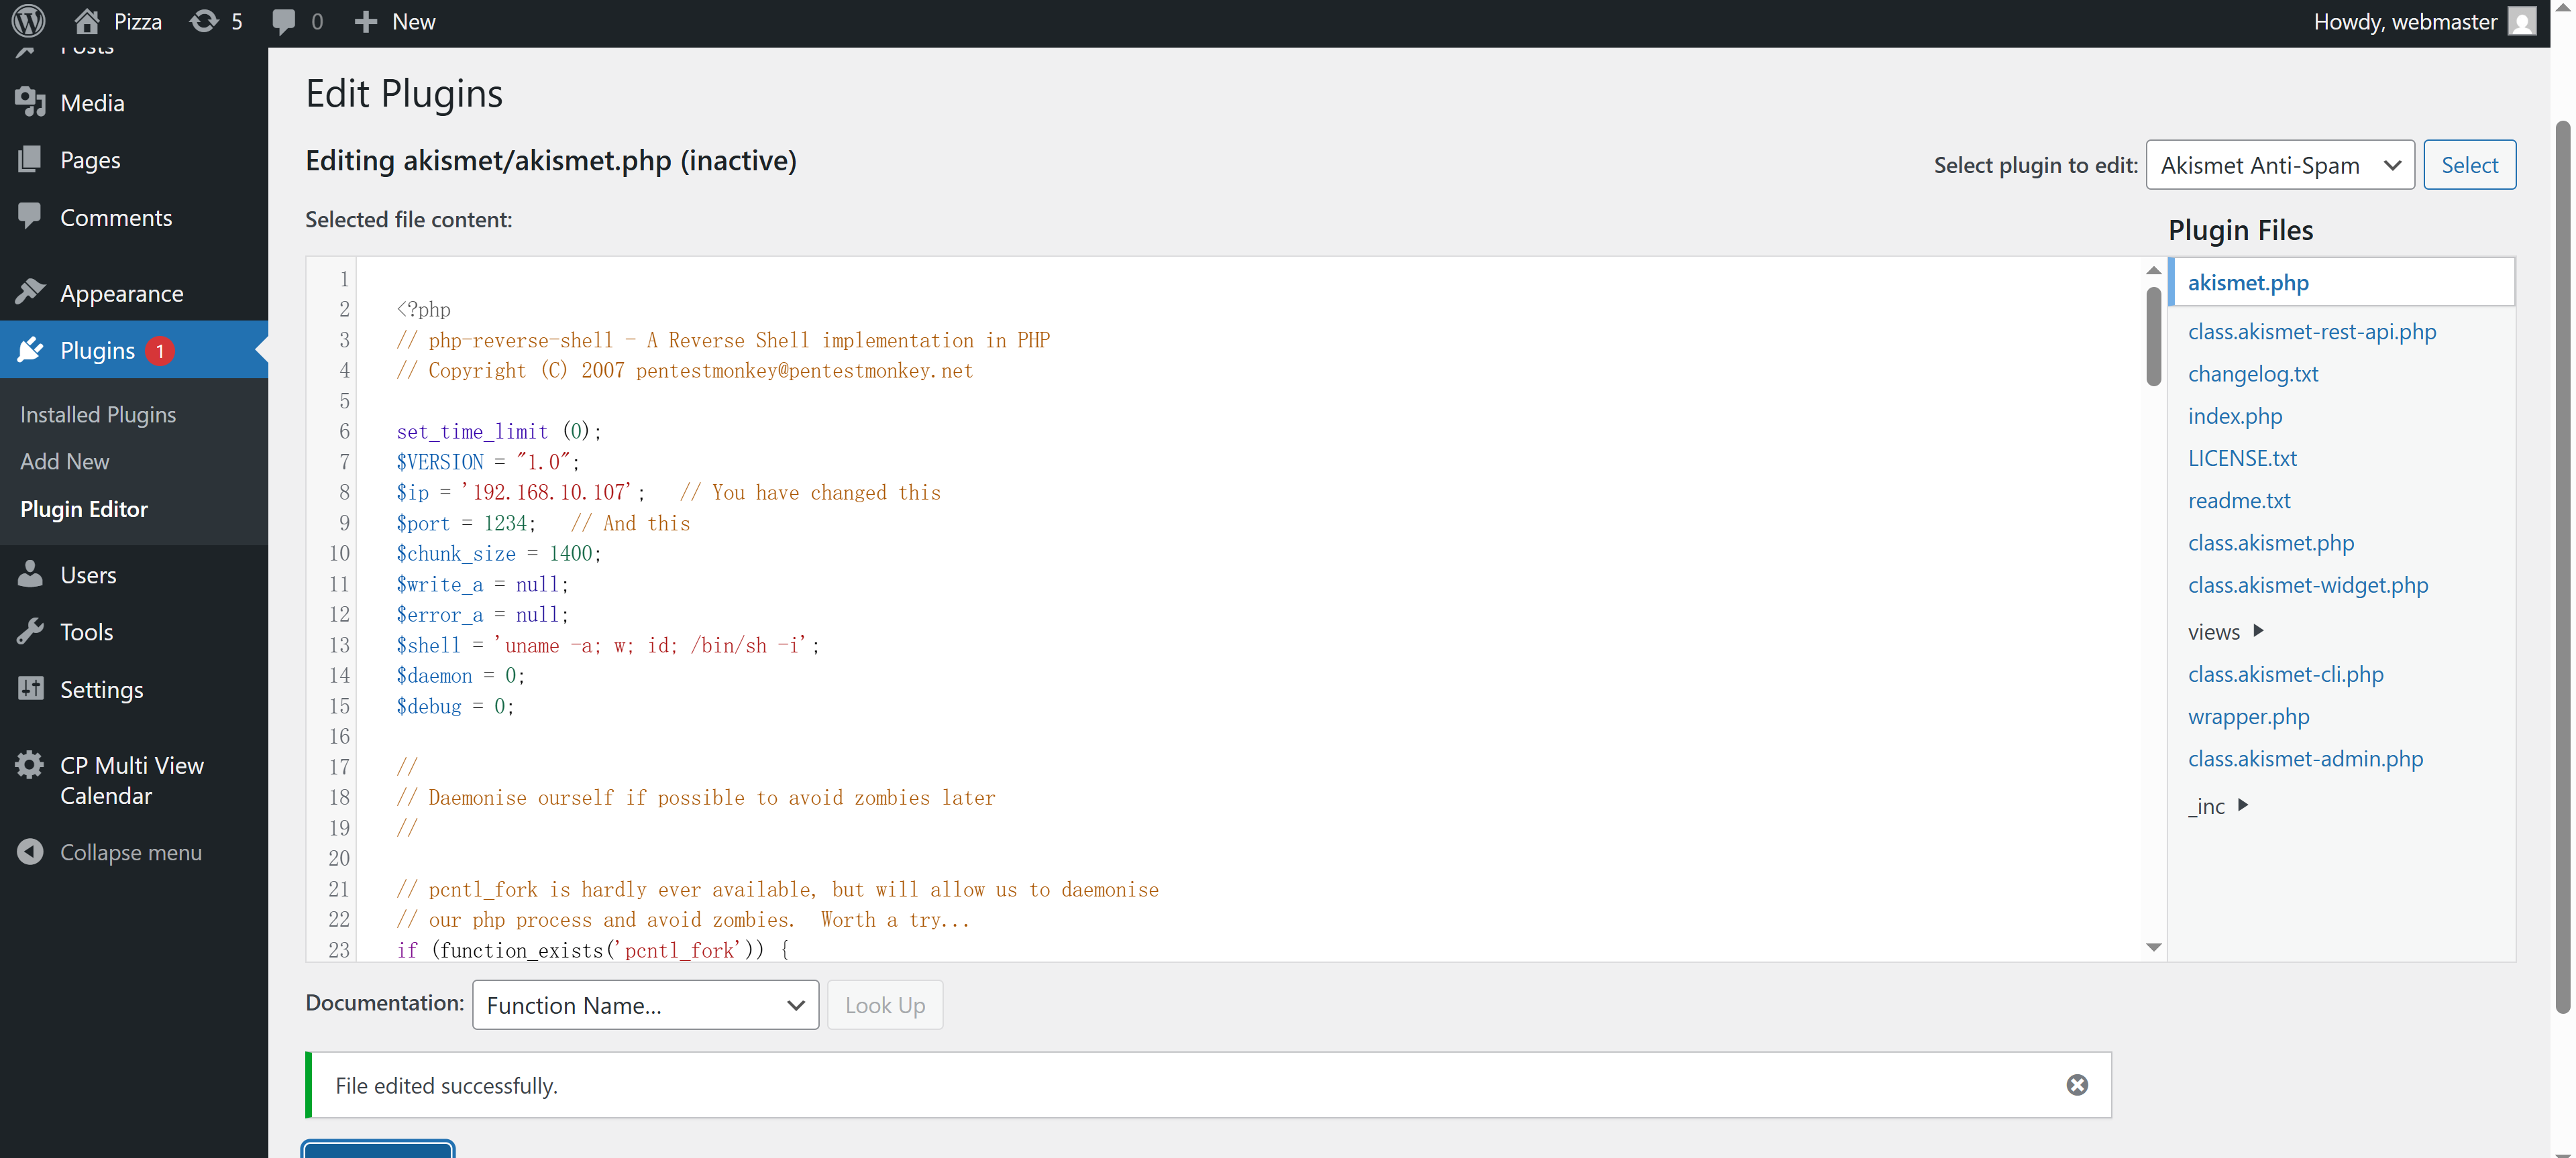Open the updates icon showing 5
The width and height of the screenshot is (2576, 1158).
(x=204, y=21)
